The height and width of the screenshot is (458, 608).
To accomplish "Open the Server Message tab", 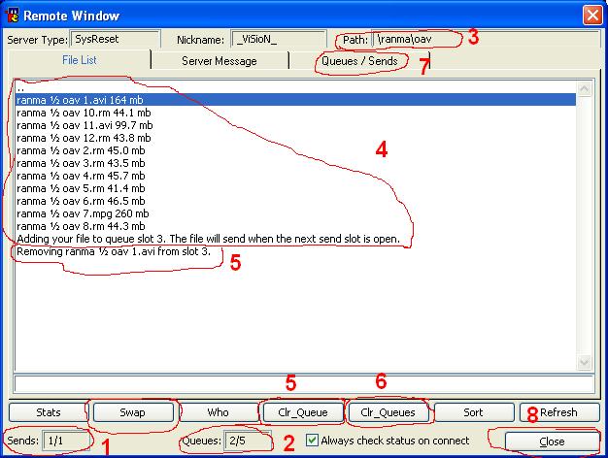I will click(x=220, y=61).
